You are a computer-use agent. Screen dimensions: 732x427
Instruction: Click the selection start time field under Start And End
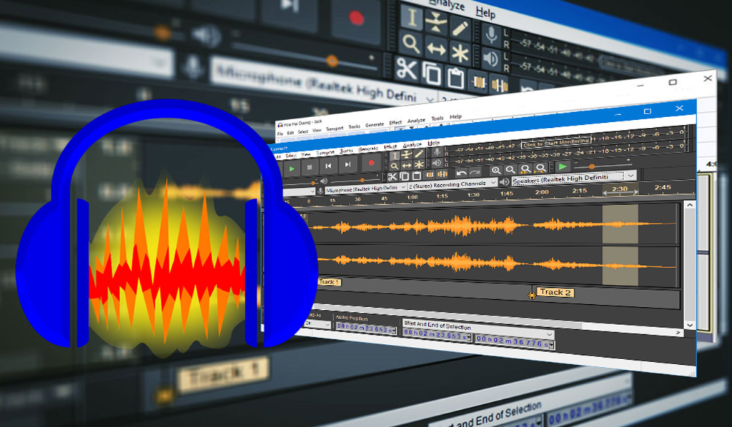(437, 335)
